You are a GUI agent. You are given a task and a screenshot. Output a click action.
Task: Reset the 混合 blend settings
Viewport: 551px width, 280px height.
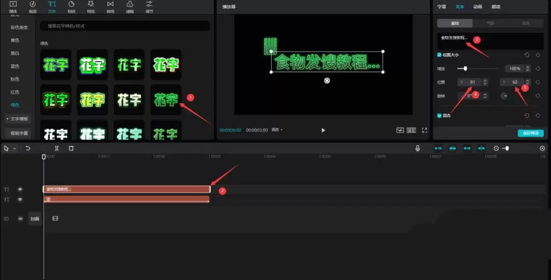[527, 116]
